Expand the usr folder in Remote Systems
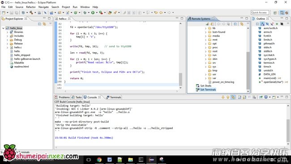 click(205, 74)
